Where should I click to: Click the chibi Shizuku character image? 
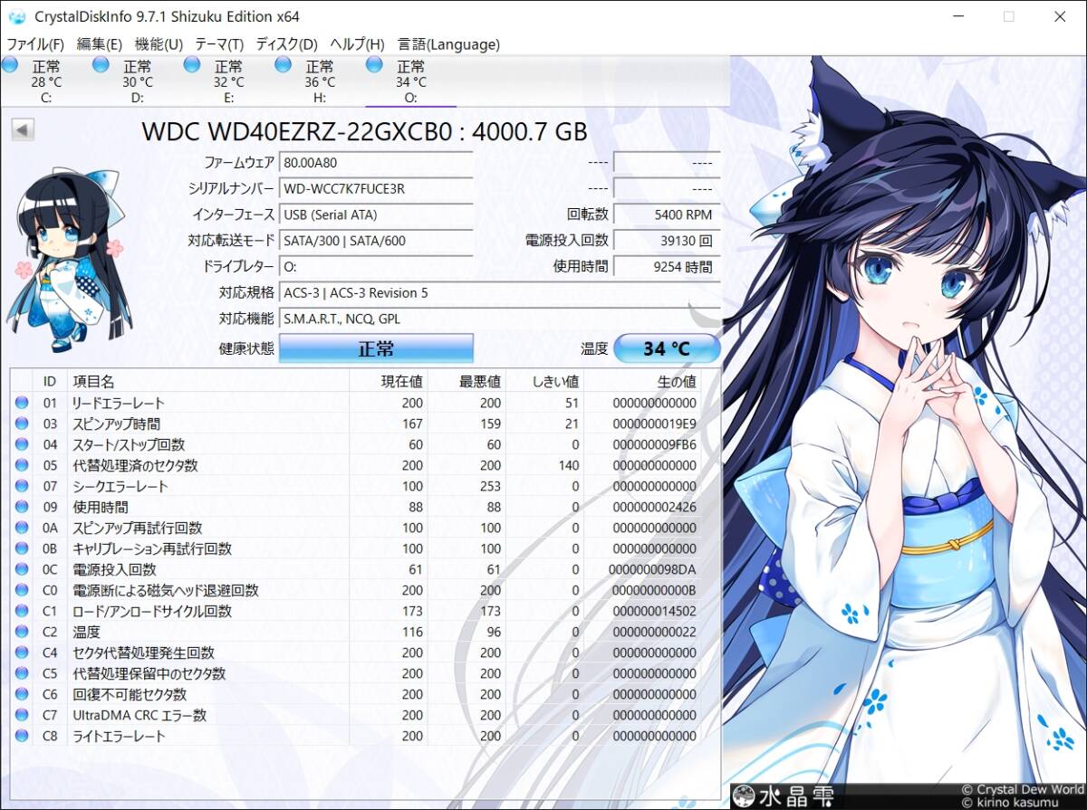[68, 258]
